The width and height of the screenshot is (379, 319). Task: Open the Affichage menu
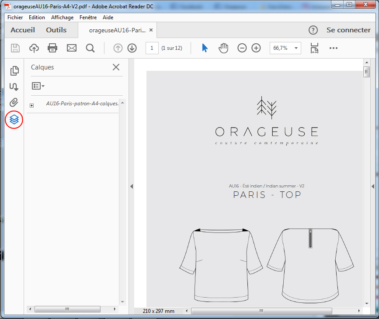coord(63,17)
